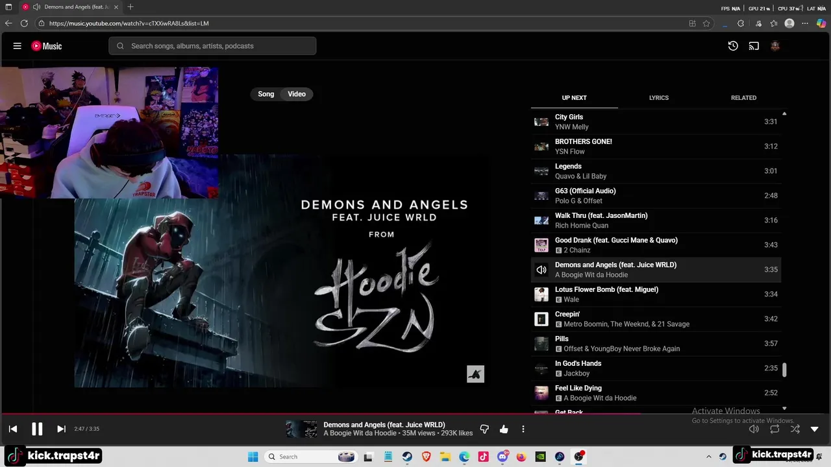Click the search songs input field
Image resolution: width=831 pixels, height=467 pixels.
pos(212,46)
